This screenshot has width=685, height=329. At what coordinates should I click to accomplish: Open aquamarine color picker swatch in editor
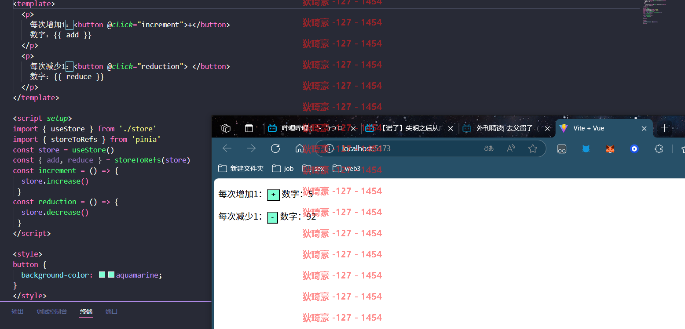(x=111, y=275)
